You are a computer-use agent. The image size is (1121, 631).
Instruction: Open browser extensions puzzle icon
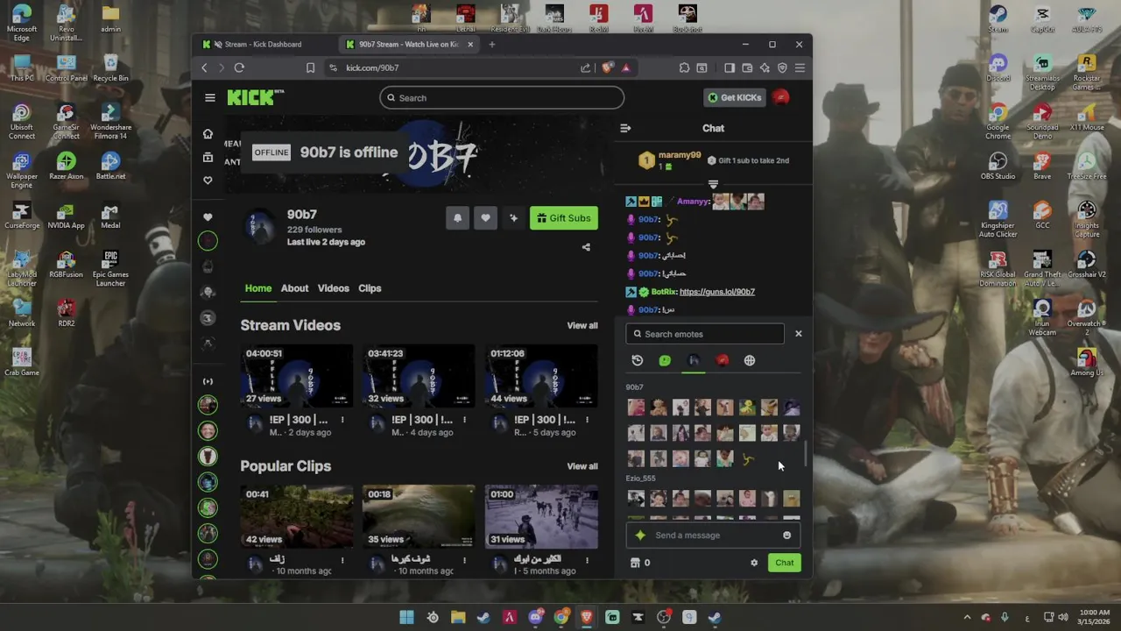[684, 67]
